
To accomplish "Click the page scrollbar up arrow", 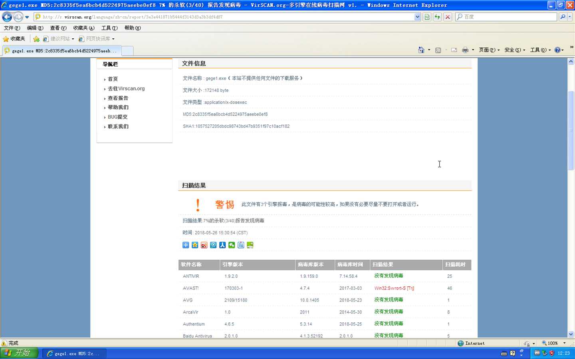I will [x=571, y=61].
